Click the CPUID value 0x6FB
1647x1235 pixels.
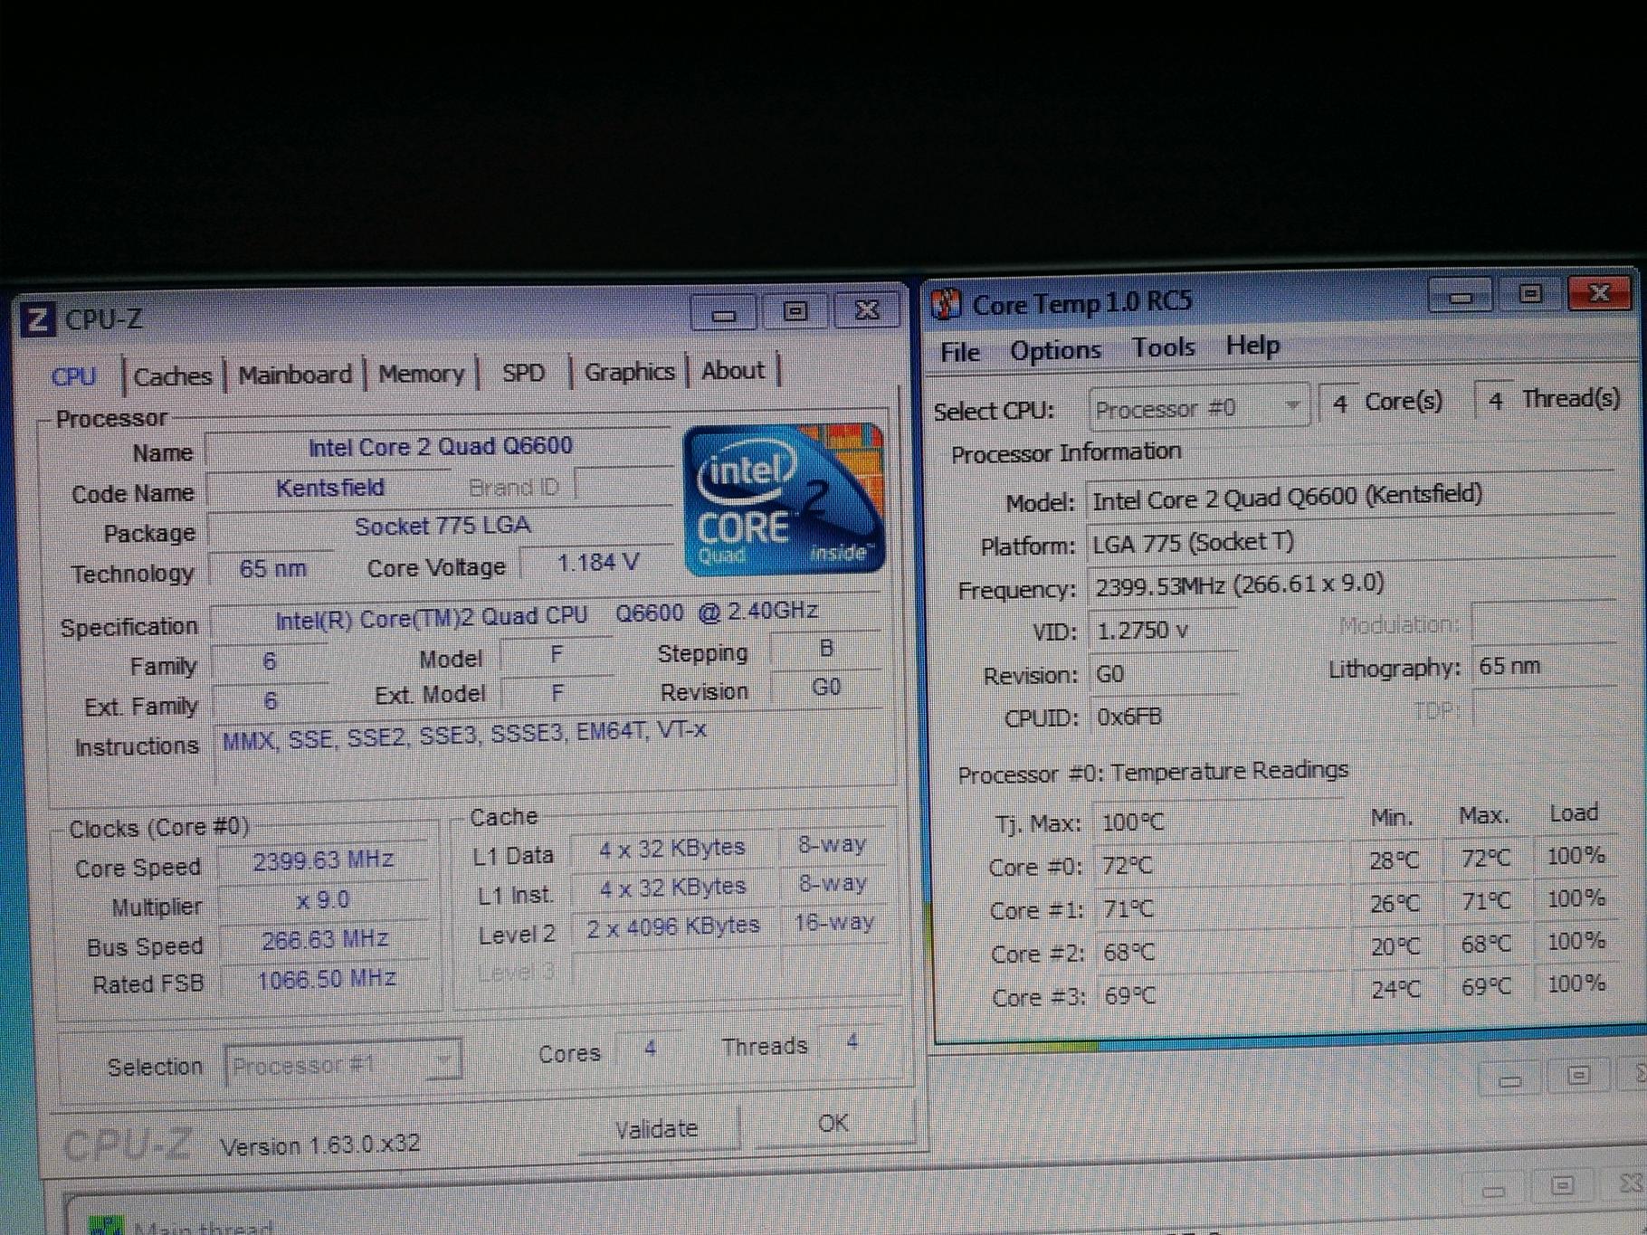point(1129,717)
